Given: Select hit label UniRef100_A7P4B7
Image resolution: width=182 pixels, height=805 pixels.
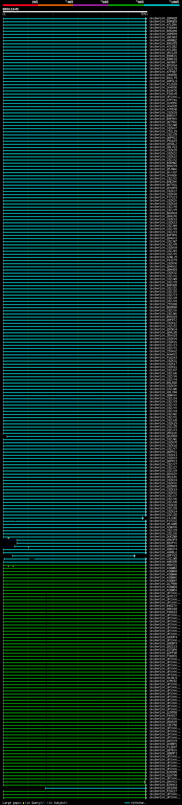Looking at the screenshot, I should 163,72.
